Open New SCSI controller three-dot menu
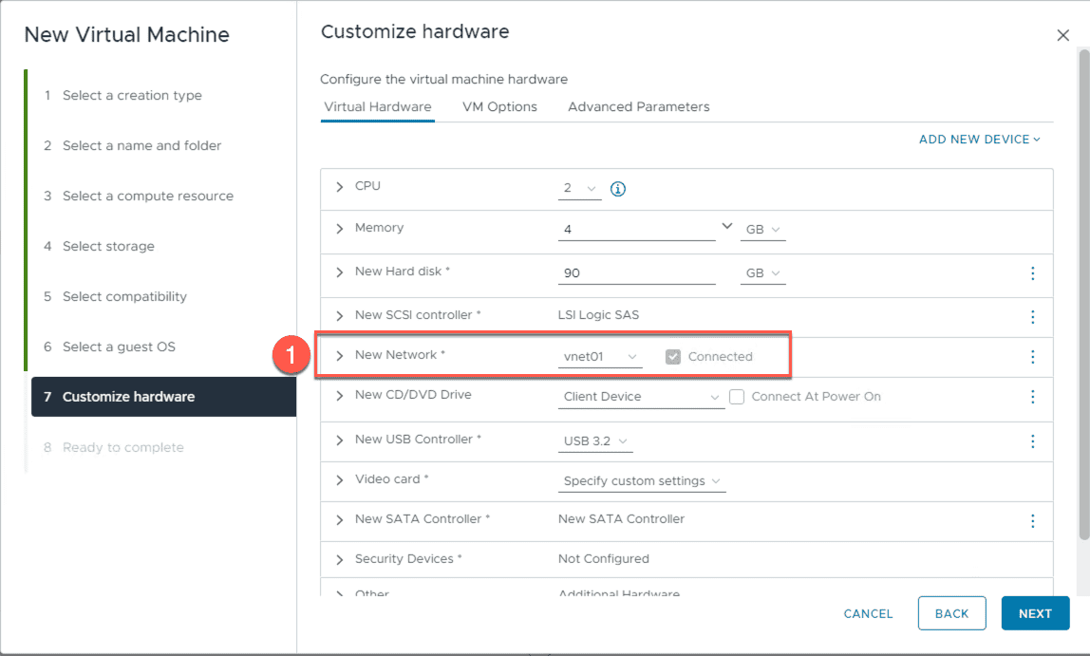Screen dimensions: 1090x656 (x=1032, y=317)
